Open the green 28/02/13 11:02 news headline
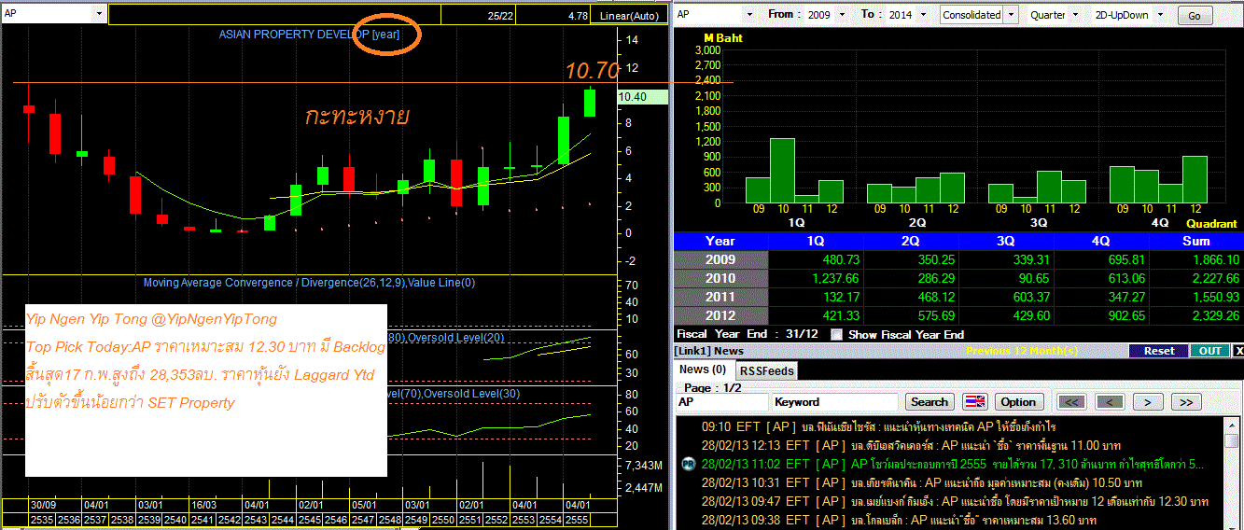The height and width of the screenshot is (530, 1244). tap(952, 464)
